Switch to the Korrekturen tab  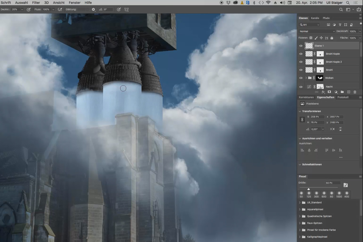coord(306,97)
